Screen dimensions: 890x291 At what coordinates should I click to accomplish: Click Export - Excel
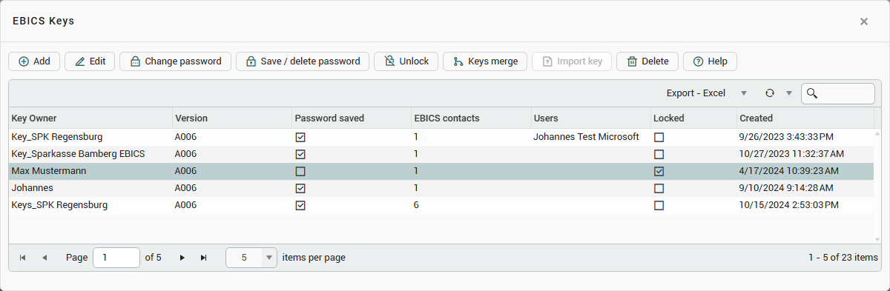[696, 93]
